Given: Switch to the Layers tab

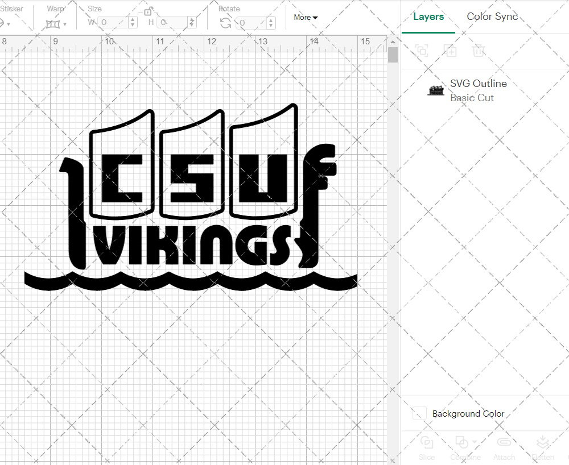Looking at the screenshot, I should [428, 17].
